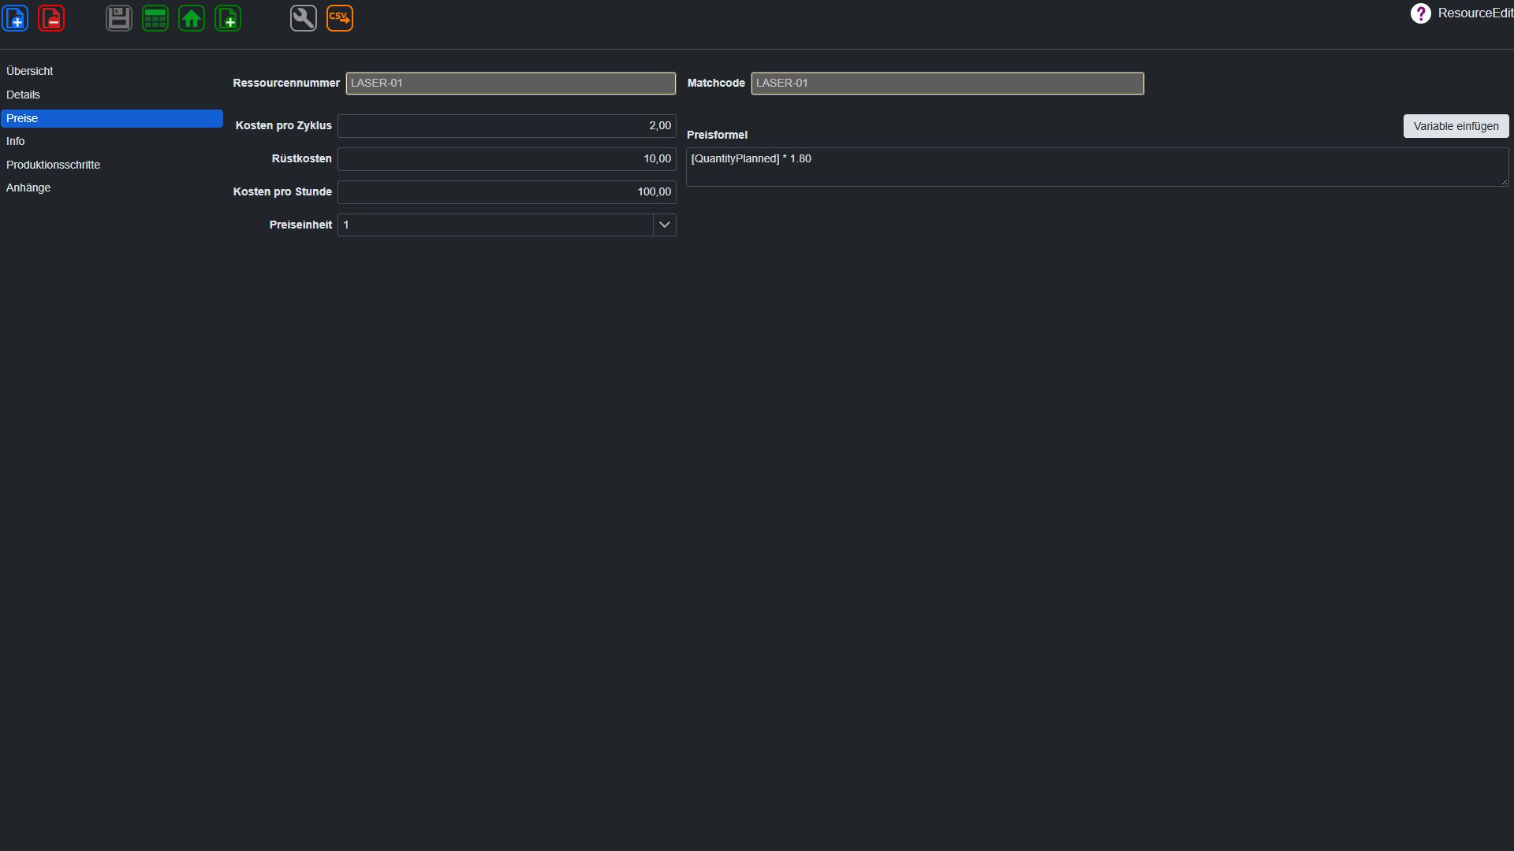
Task: Click the orange CSV export icon
Action: (x=340, y=18)
